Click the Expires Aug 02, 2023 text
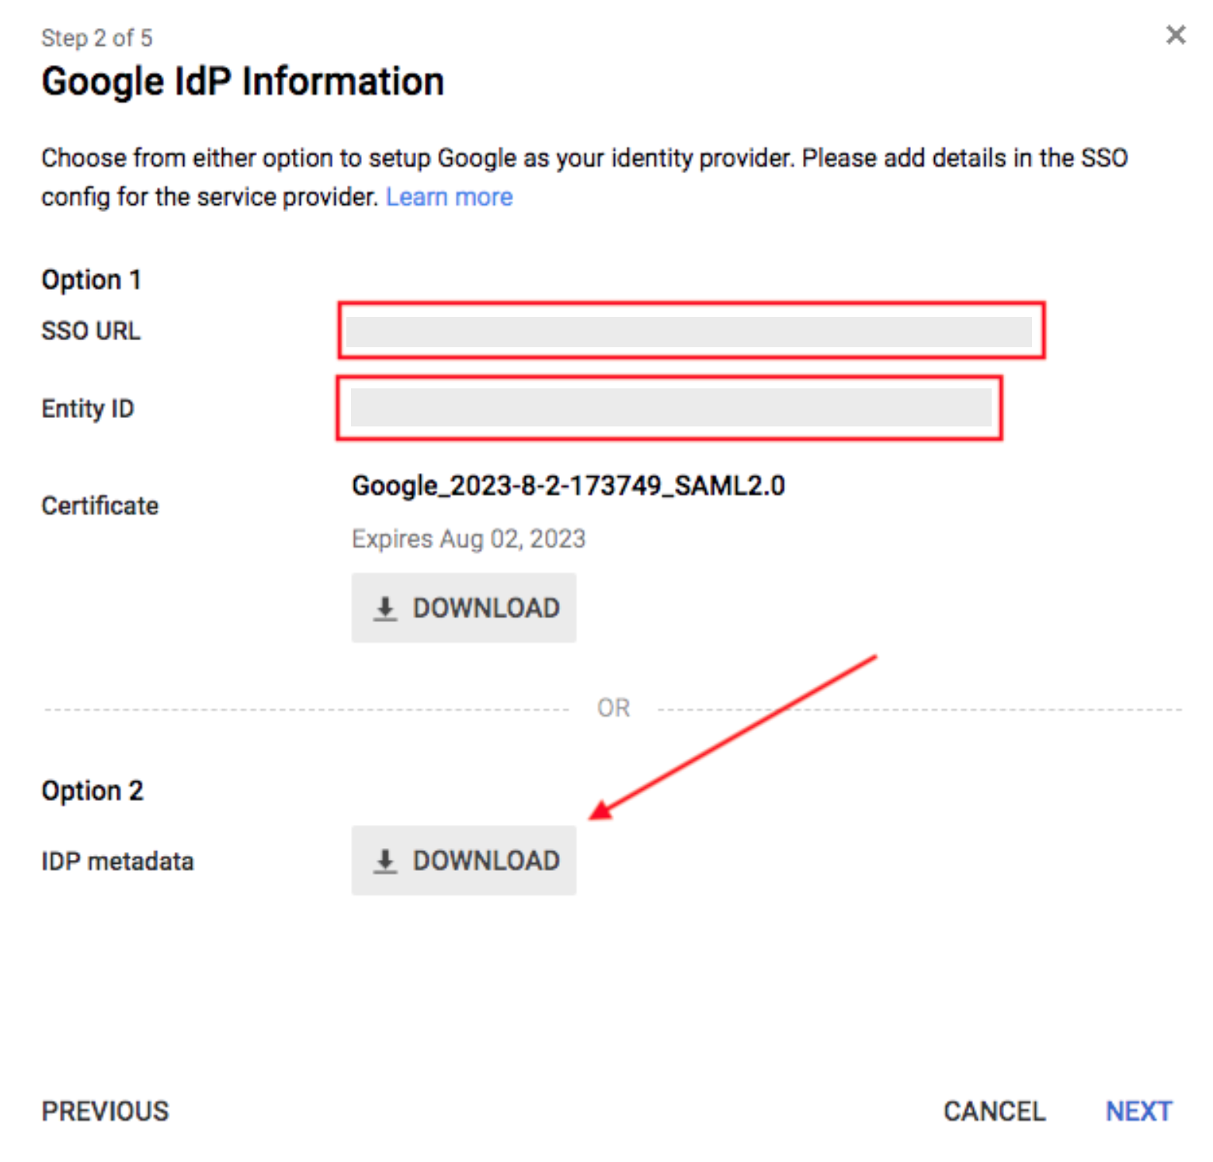The height and width of the screenshot is (1162, 1213). 468,538
